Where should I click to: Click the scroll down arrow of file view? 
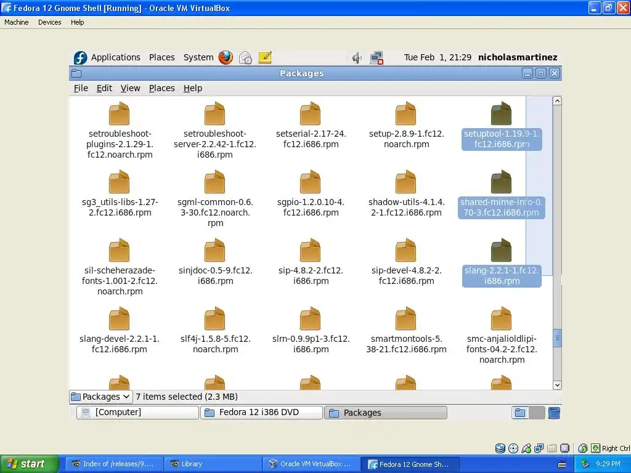point(557,385)
